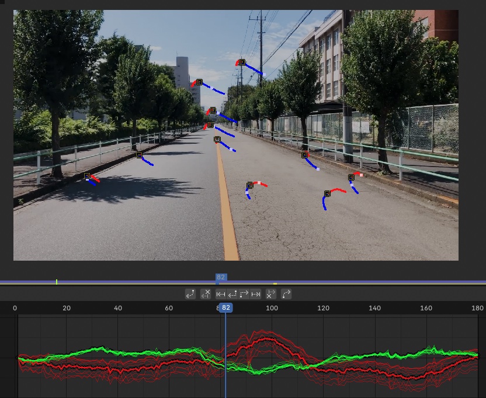Select the marker near the left curb shadow

pyautogui.click(x=87, y=176)
